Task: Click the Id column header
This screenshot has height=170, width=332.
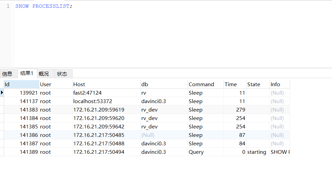Action: click(x=21, y=84)
